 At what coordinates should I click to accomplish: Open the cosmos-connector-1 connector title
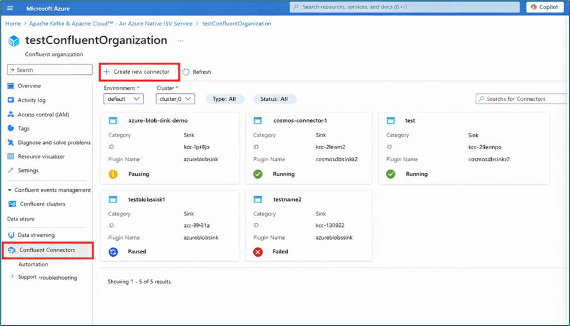(301, 120)
